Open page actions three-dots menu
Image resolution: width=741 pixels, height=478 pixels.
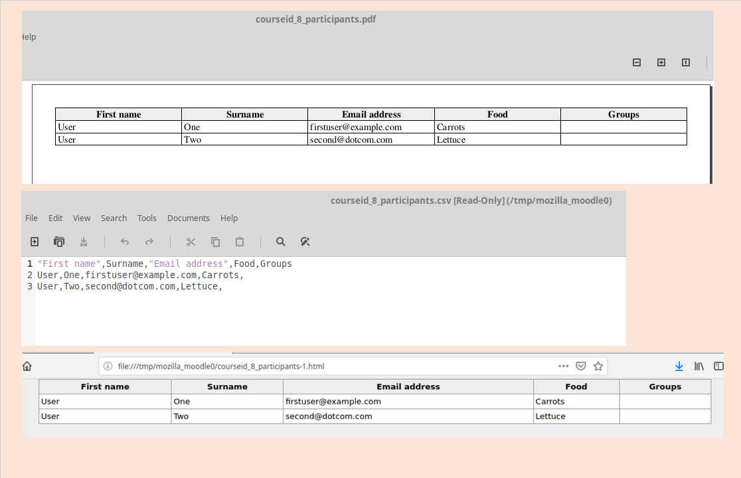tap(563, 366)
